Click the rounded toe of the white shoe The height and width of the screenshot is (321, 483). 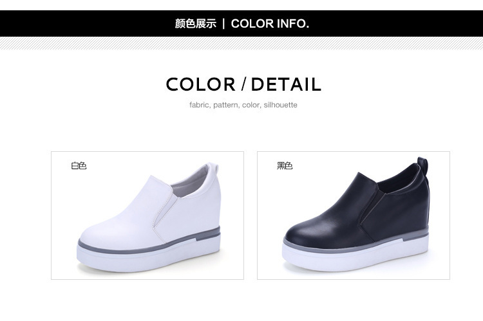(102, 235)
